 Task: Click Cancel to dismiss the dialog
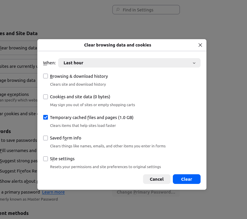click(156, 179)
